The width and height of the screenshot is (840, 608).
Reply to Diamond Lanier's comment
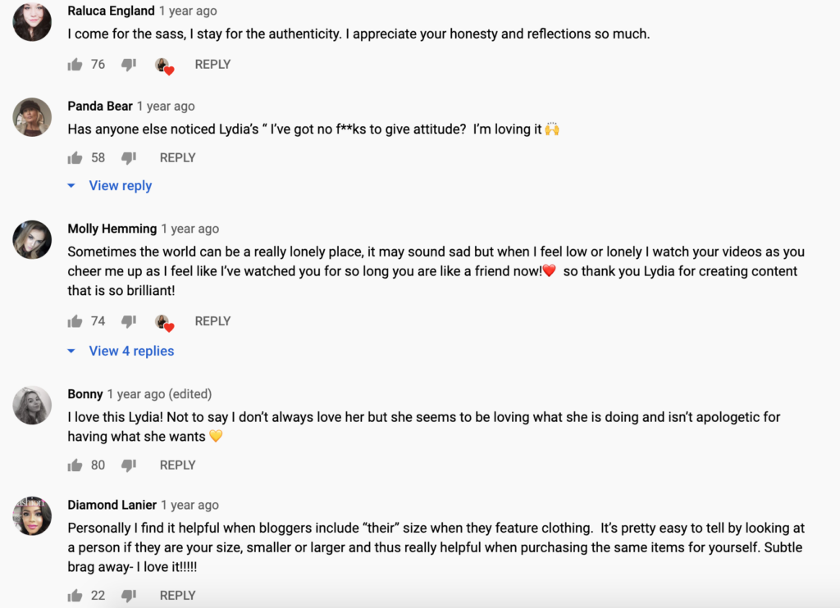[x=177, y=596]
